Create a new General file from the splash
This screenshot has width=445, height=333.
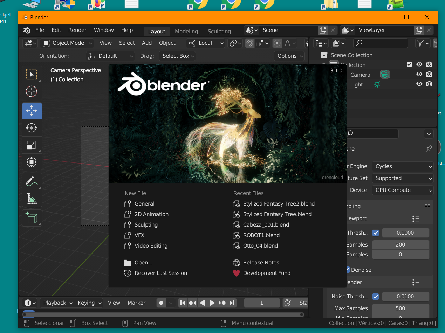pyautogui.click(x=144, y=204)
